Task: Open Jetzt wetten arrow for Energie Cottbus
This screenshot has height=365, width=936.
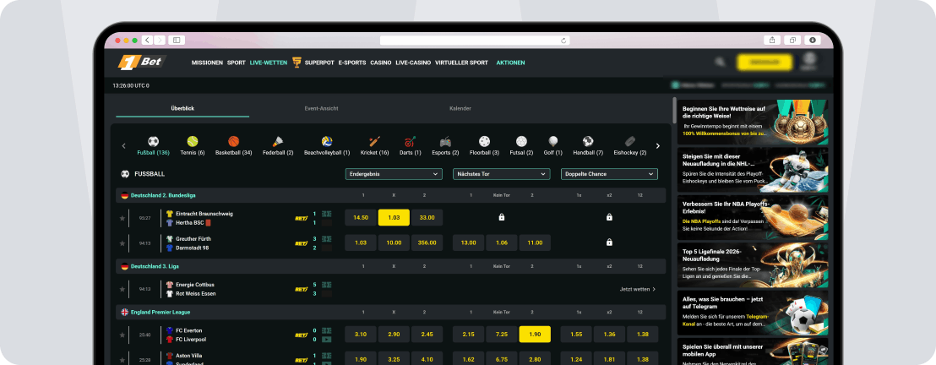Action: 654,289
